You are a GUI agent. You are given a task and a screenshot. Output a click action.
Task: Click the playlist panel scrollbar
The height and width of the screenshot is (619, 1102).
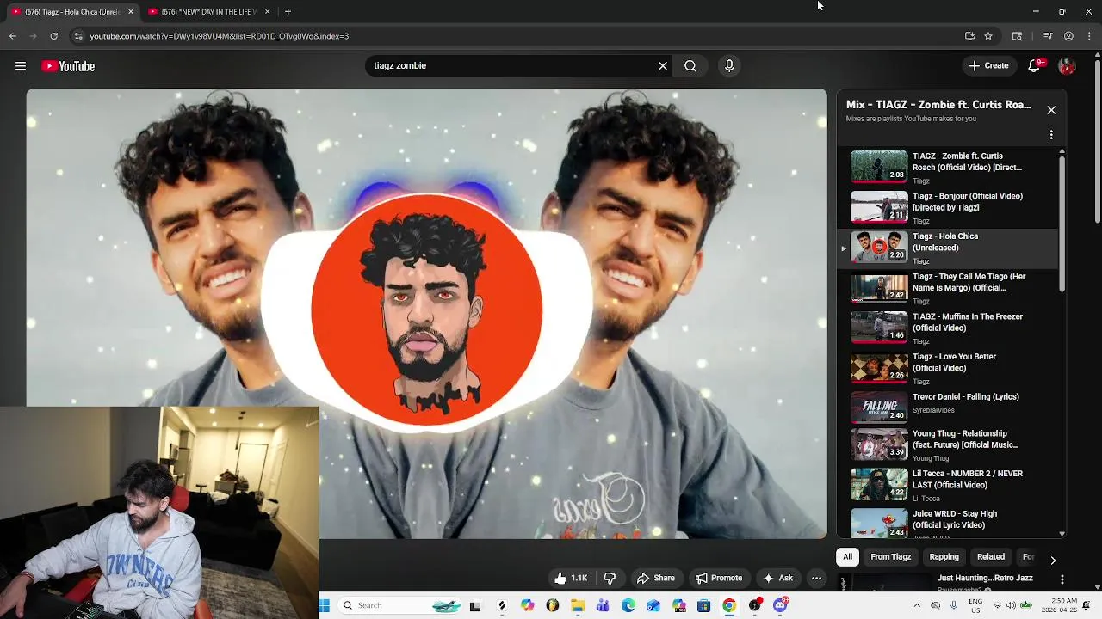(1062, 224)
